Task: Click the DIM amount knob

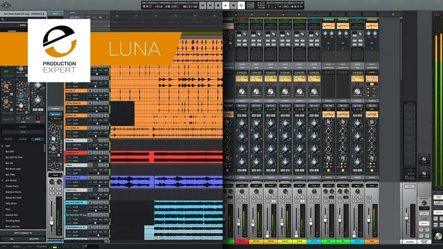Action: (x=424, y=203)
